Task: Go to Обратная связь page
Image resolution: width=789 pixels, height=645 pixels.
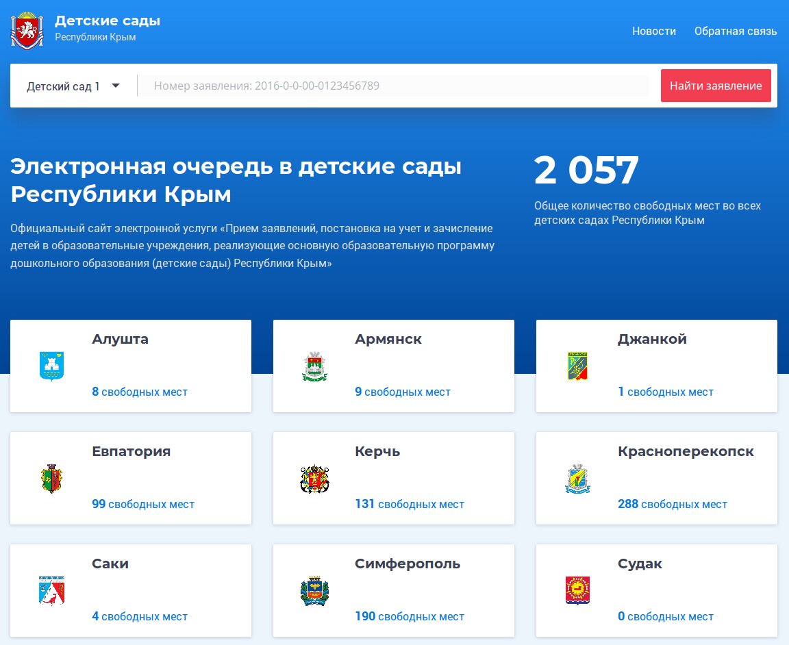Action: coord(735,31)
